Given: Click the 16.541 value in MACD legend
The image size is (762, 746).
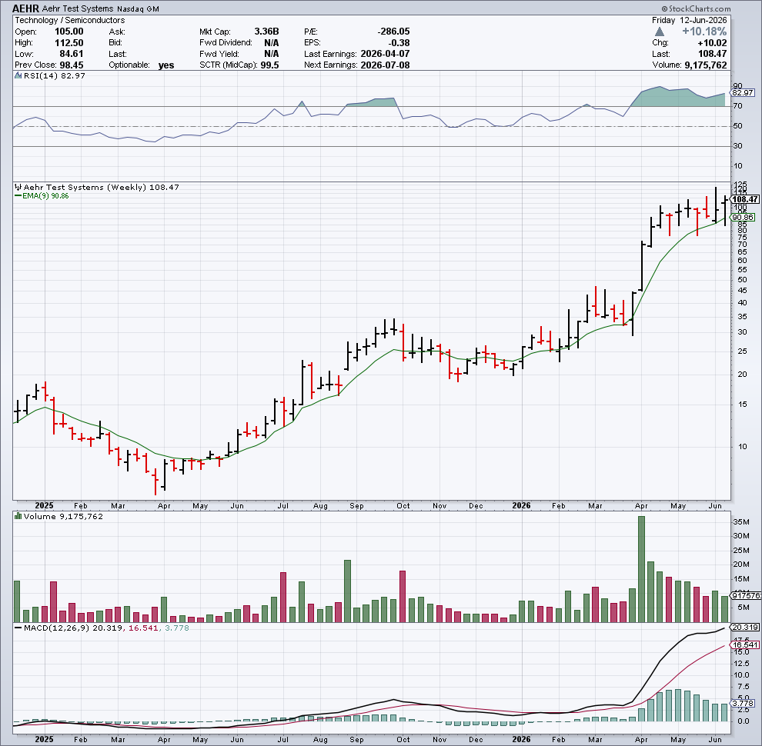Looking at the screenshot, I should [x=142, y=628].
